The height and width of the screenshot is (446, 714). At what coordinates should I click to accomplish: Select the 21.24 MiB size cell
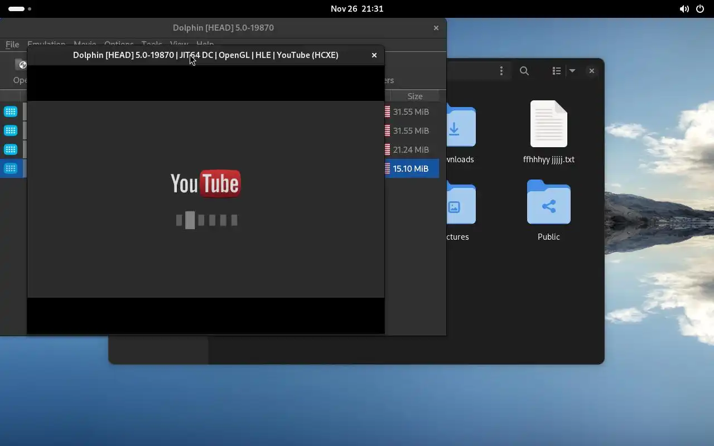[x=411, y=149]
